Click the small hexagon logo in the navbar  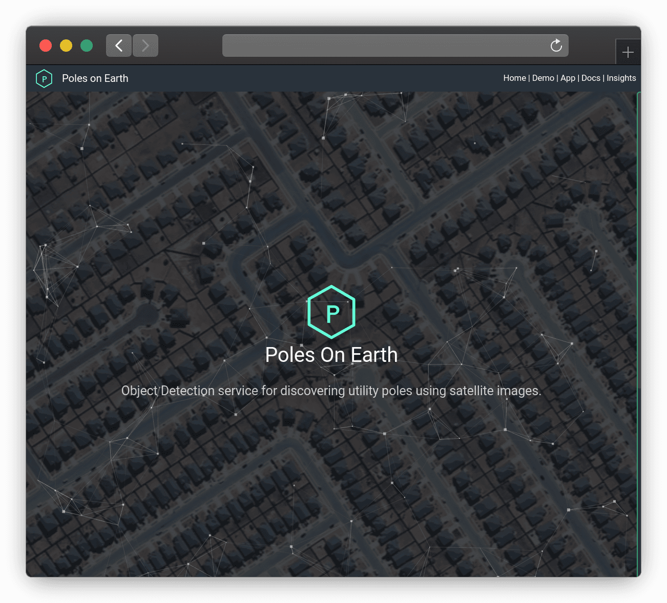(x=44, y=78)
